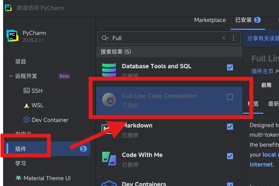Open the 插件主页 link
Viewport: 279px width, 186px height.
pyautogui.click(x=263, y=71)
